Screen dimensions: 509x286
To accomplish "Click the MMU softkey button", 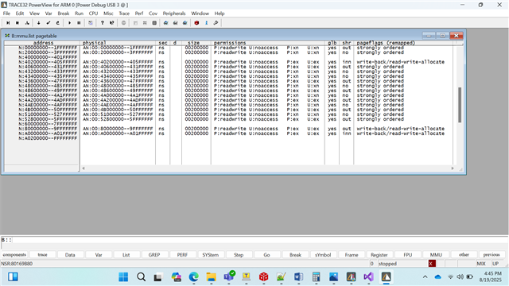I will click(x=436, y=254).
